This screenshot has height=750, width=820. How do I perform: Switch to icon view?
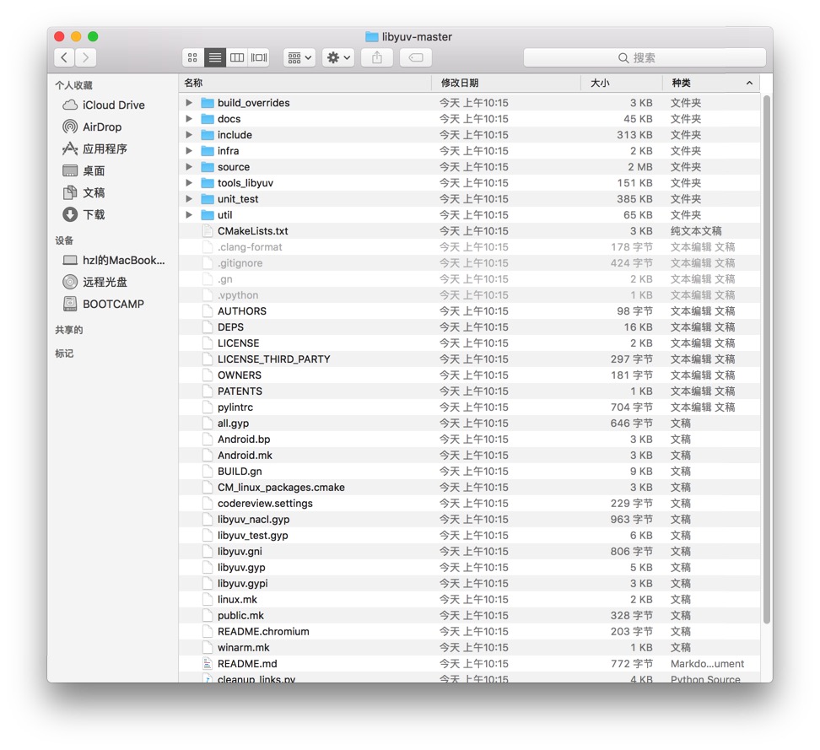192,57
